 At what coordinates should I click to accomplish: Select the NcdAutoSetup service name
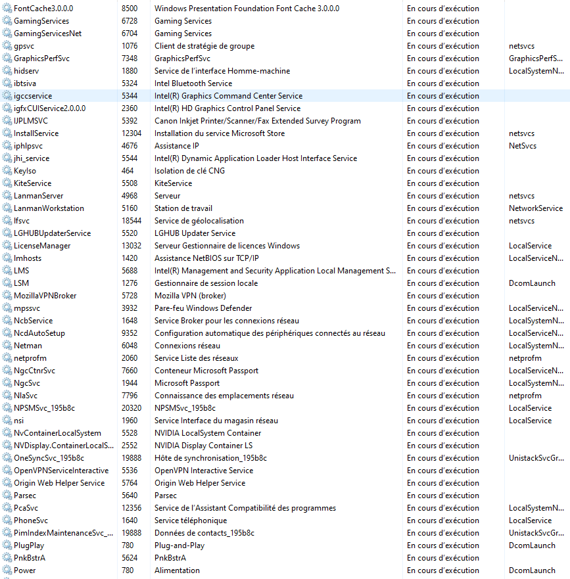39,333
